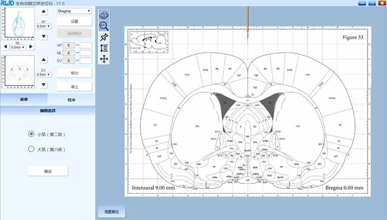
Task: Switch to the 菜单 tab
Action: coord(24,100)
